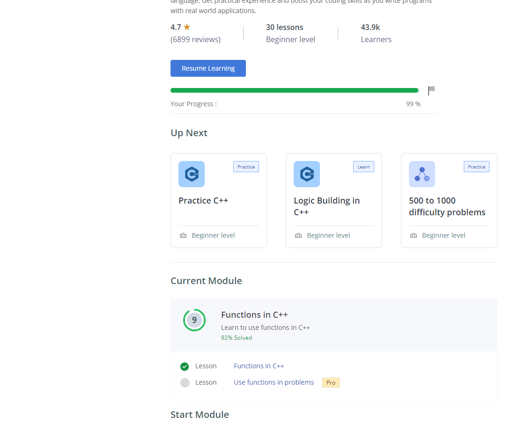This screenshot has height=431, width=512.
Task: Click Learn to use functions in C++ description
Action: 266,327
